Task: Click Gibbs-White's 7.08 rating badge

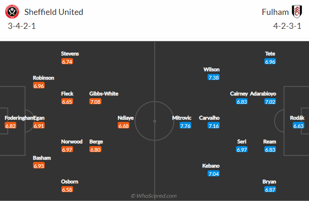Action: pos(95,102)
